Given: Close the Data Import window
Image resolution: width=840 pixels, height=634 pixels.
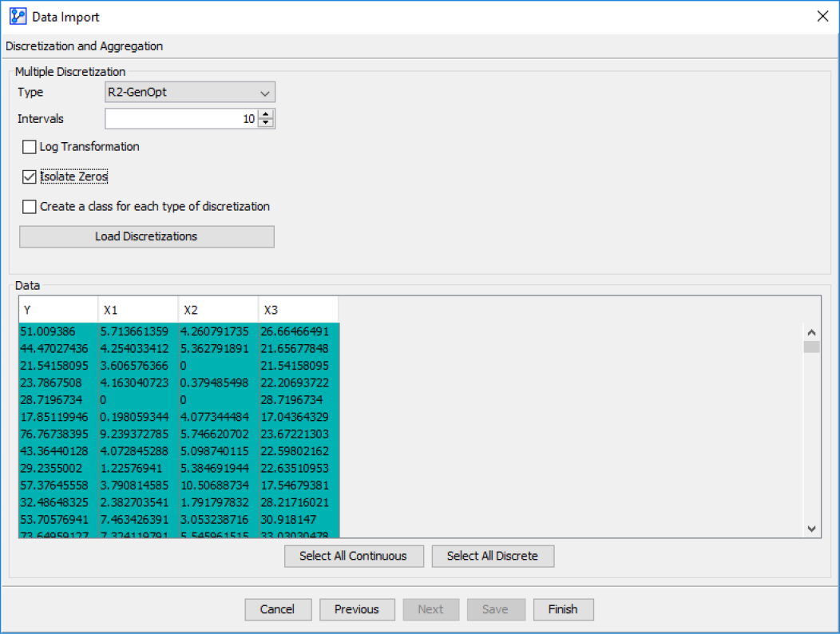Looking at the screenshot, I should click(822, 17).
